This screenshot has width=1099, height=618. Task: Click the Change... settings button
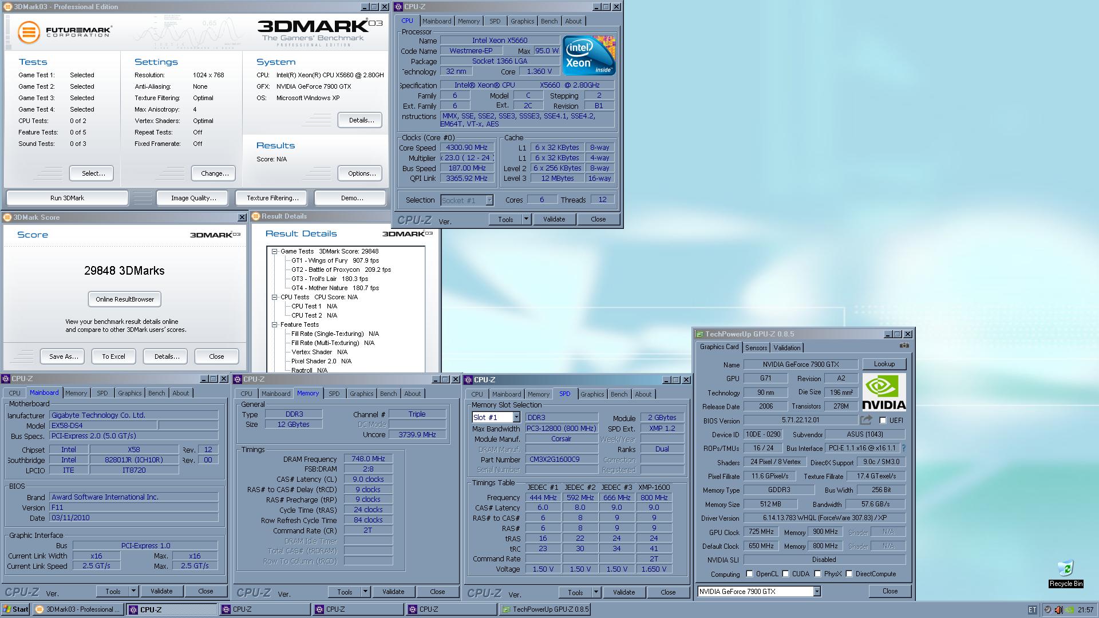[x=215, y=173]
